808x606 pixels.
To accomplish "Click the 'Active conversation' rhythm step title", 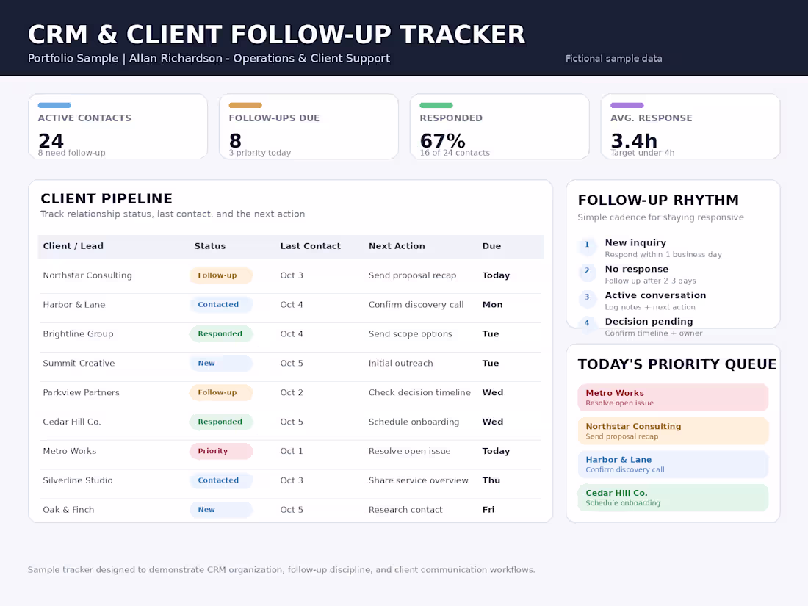I will coord(655,295).
